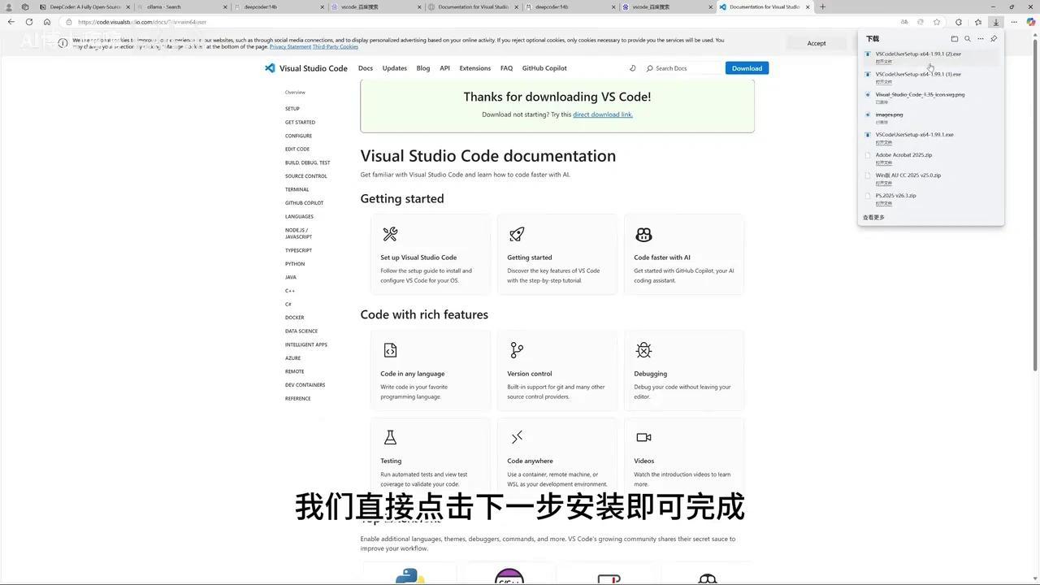The width and height of the screenshot is (1040, 585).
Task: Open the Docs menu item
Action: pyautogui.click(x=366, y=68)
